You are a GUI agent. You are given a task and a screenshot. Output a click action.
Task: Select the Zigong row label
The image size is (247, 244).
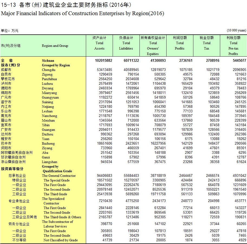coord(47,74)
